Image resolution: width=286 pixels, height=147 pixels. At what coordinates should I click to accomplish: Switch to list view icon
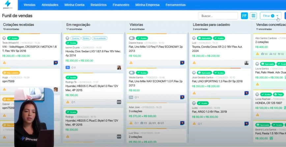pyautogui.click(x=253, y=16)
